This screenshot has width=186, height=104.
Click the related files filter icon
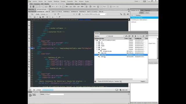(129, 12)
